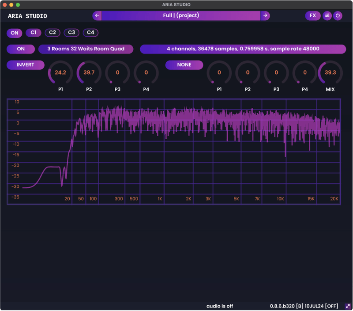Image resolution: width=353 pixels, height=311 pixels.
Task: Click the left P1 knob showing 24.2
Action: 60,72
